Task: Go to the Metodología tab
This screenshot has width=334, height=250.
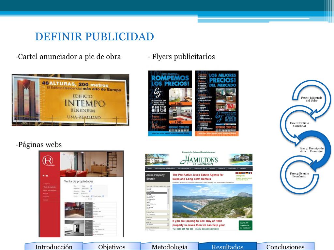Action: [x=170, y=246]
